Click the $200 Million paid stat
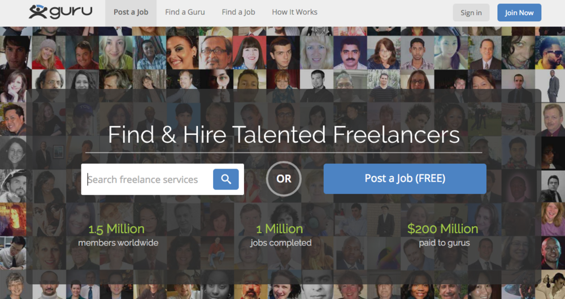Screen dimensions: 565x299 [x=444, y=235]
